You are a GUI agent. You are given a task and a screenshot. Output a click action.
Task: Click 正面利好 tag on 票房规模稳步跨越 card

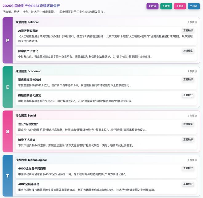tap(188, 79)
